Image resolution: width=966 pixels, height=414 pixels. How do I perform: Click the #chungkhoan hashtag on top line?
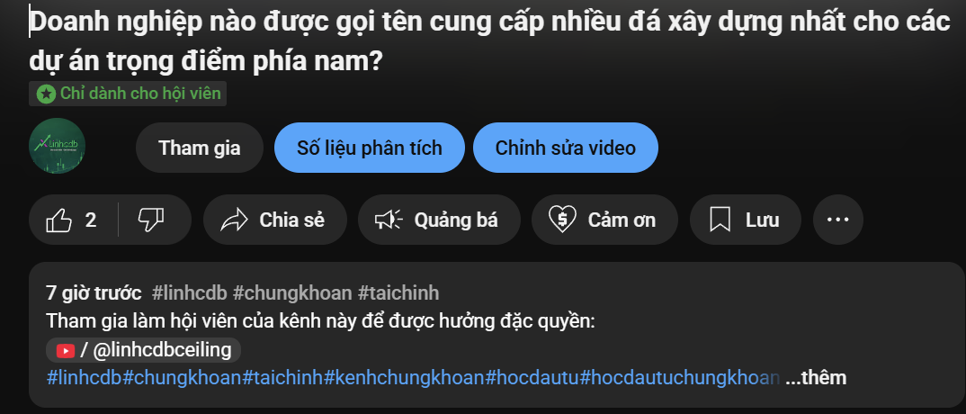[x=292, y=293]
